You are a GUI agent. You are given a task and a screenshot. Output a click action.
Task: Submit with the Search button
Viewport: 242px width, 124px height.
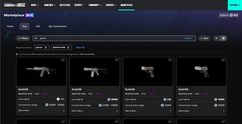(188, 38)
